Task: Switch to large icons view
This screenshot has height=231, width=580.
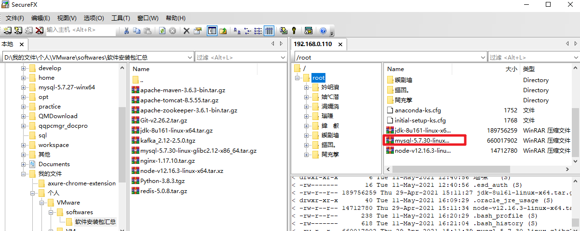Action: point(237,31)
